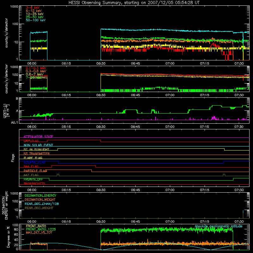This screenshot has height=253, width=253.
Task: Click the SC_IN_SUNLIGHT flag label
Action: coord(36,149)
